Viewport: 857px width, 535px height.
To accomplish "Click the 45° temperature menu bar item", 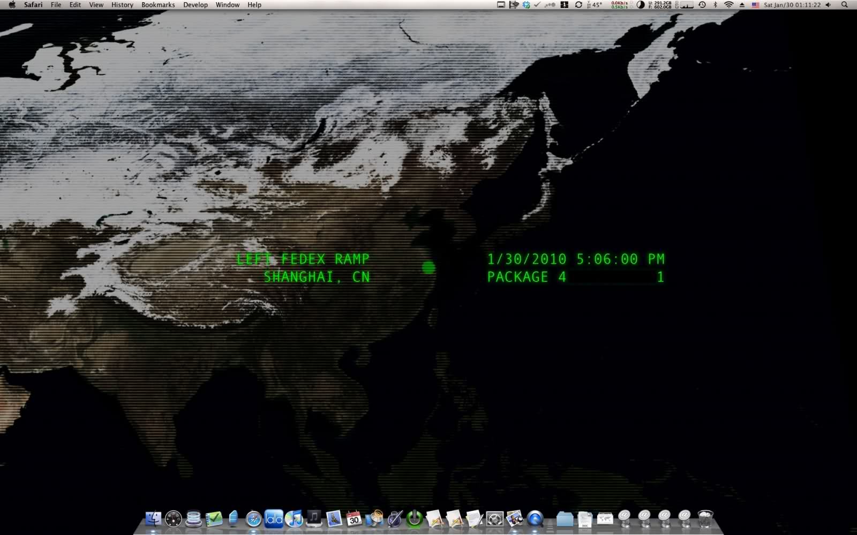I will click(595, 5).
